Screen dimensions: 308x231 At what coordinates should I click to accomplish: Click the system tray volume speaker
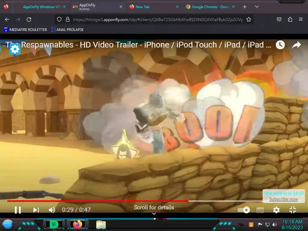point(275,224)
